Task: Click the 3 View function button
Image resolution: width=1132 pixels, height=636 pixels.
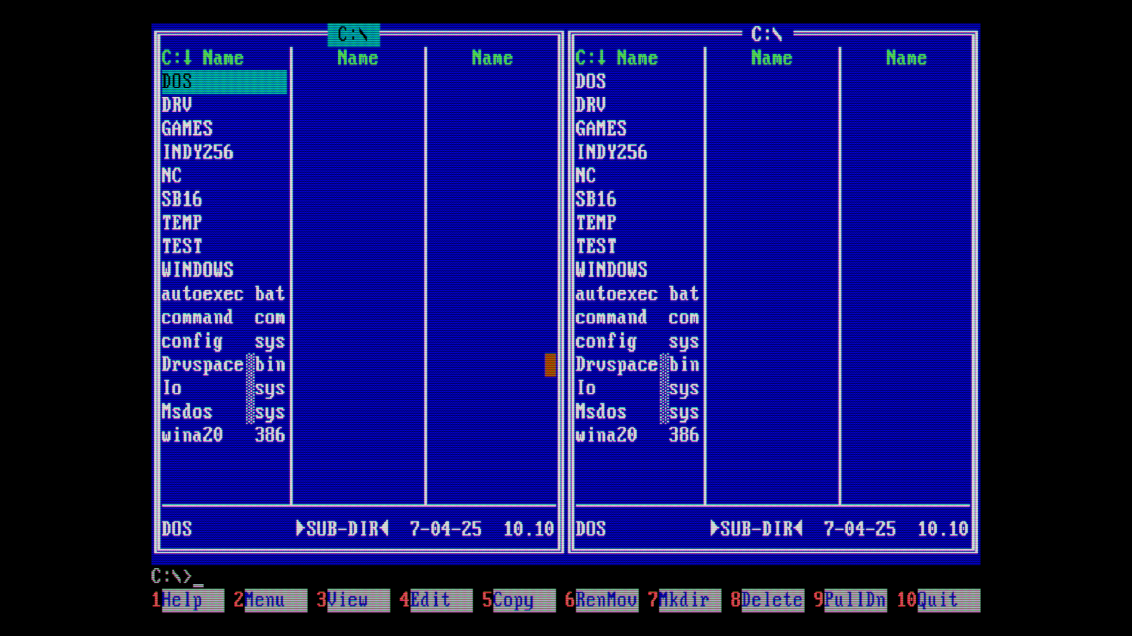Action: [353, 600]
